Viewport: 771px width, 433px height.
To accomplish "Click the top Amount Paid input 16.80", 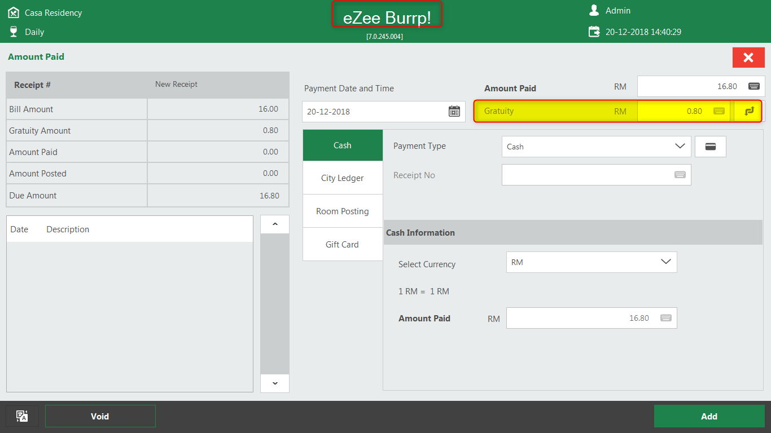I will (701, 86).
